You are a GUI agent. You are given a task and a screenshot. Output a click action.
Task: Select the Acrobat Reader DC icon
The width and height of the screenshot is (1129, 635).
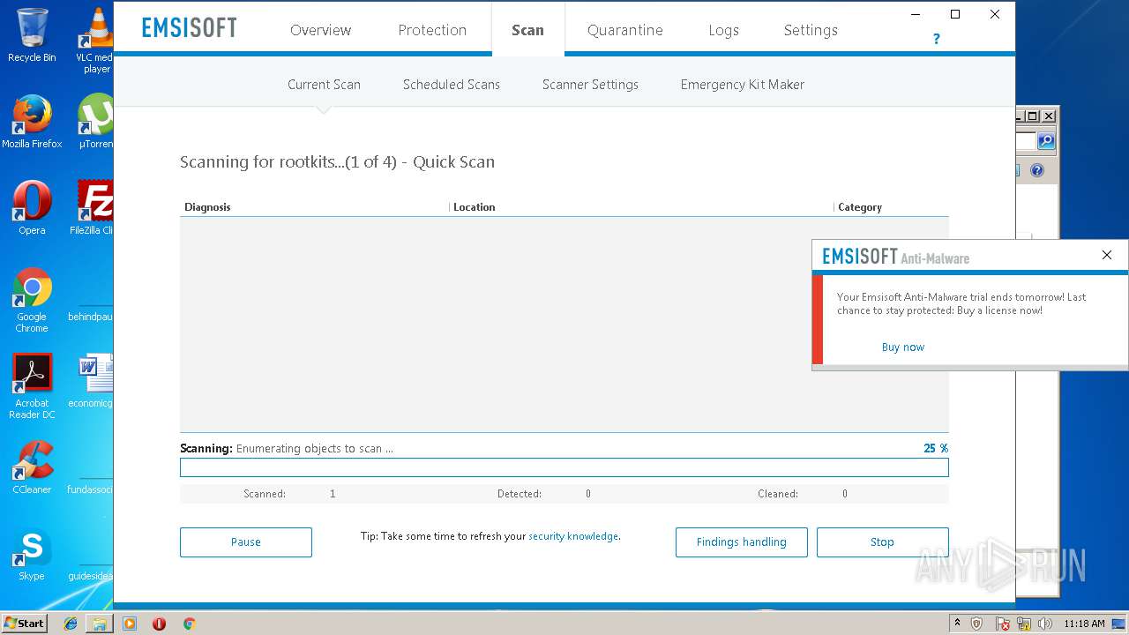pyautogui.click(x=32, y=386)
